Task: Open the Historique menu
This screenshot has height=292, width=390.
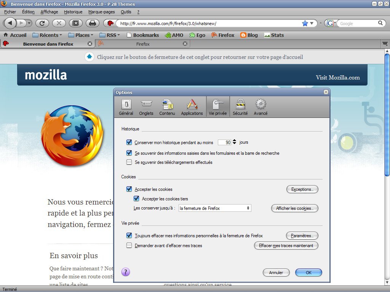Action: pos(73,12)
